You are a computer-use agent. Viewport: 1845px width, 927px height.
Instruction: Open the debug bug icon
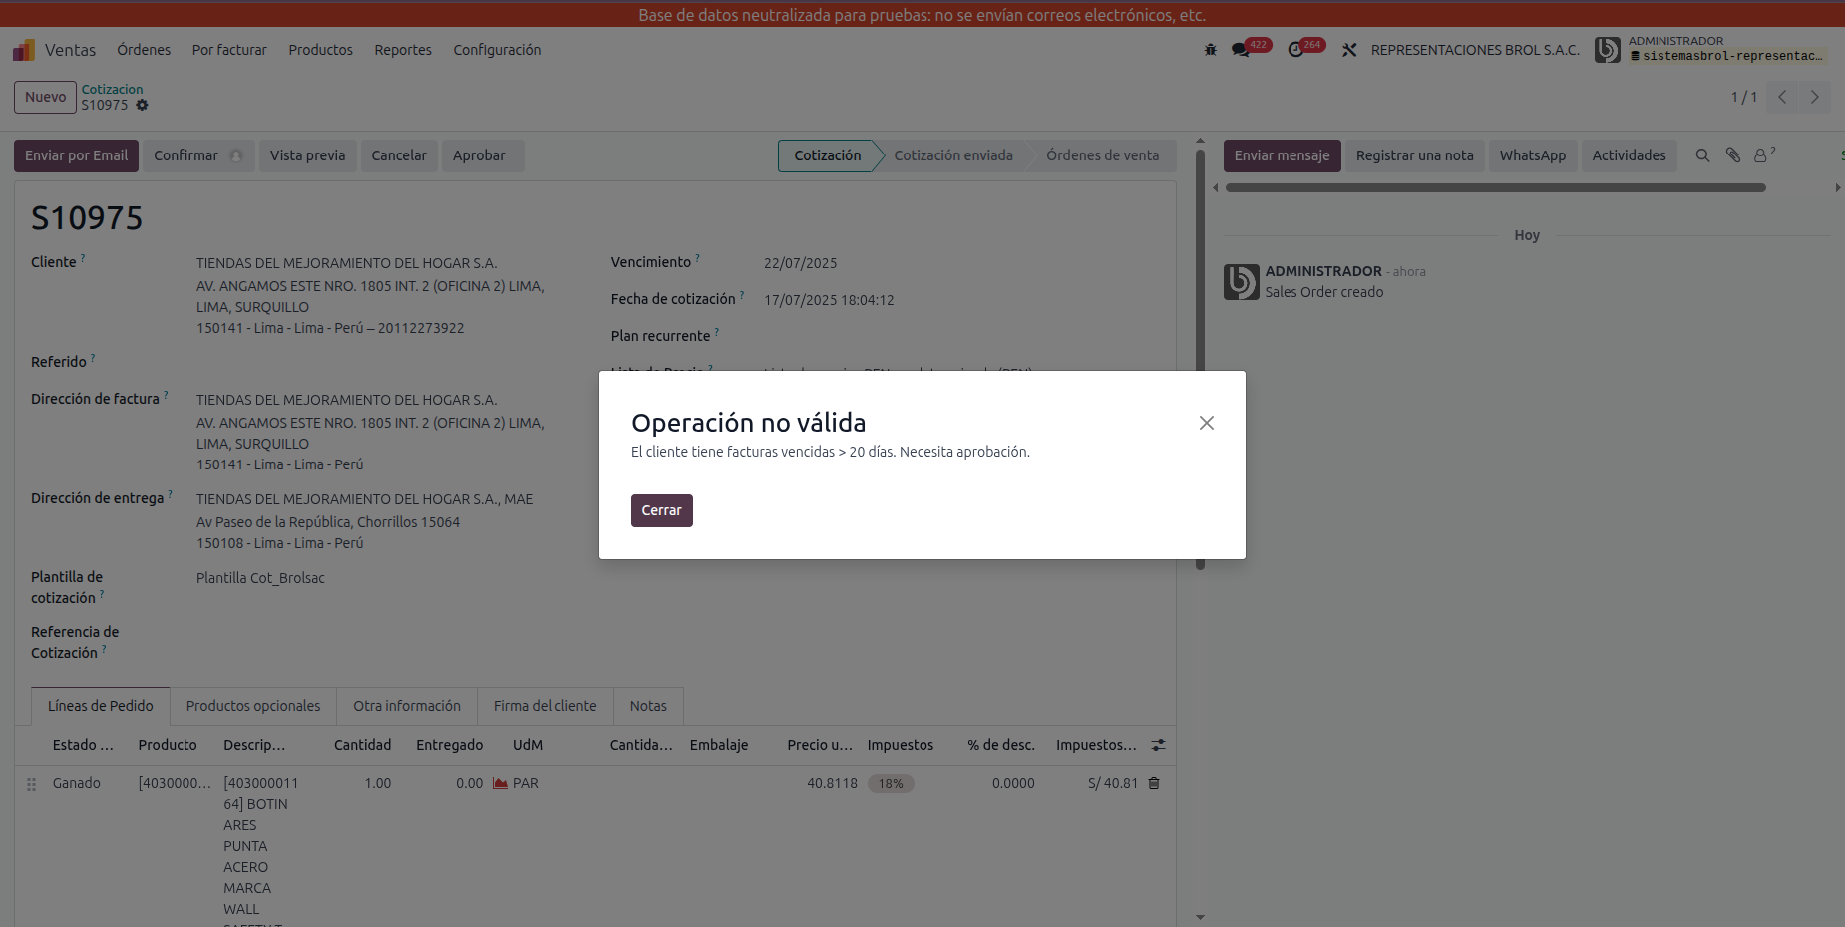1210,50
